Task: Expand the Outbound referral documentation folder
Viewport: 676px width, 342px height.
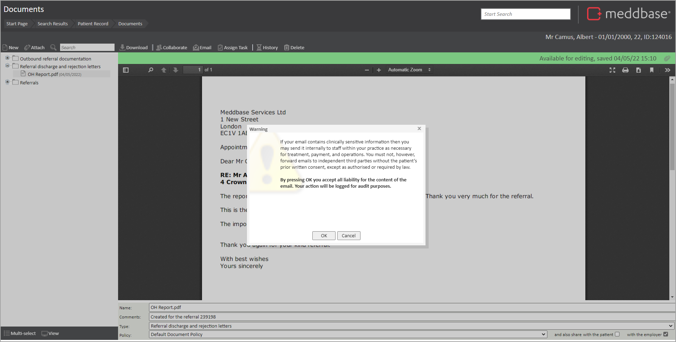Action: (x=7, y=58)
